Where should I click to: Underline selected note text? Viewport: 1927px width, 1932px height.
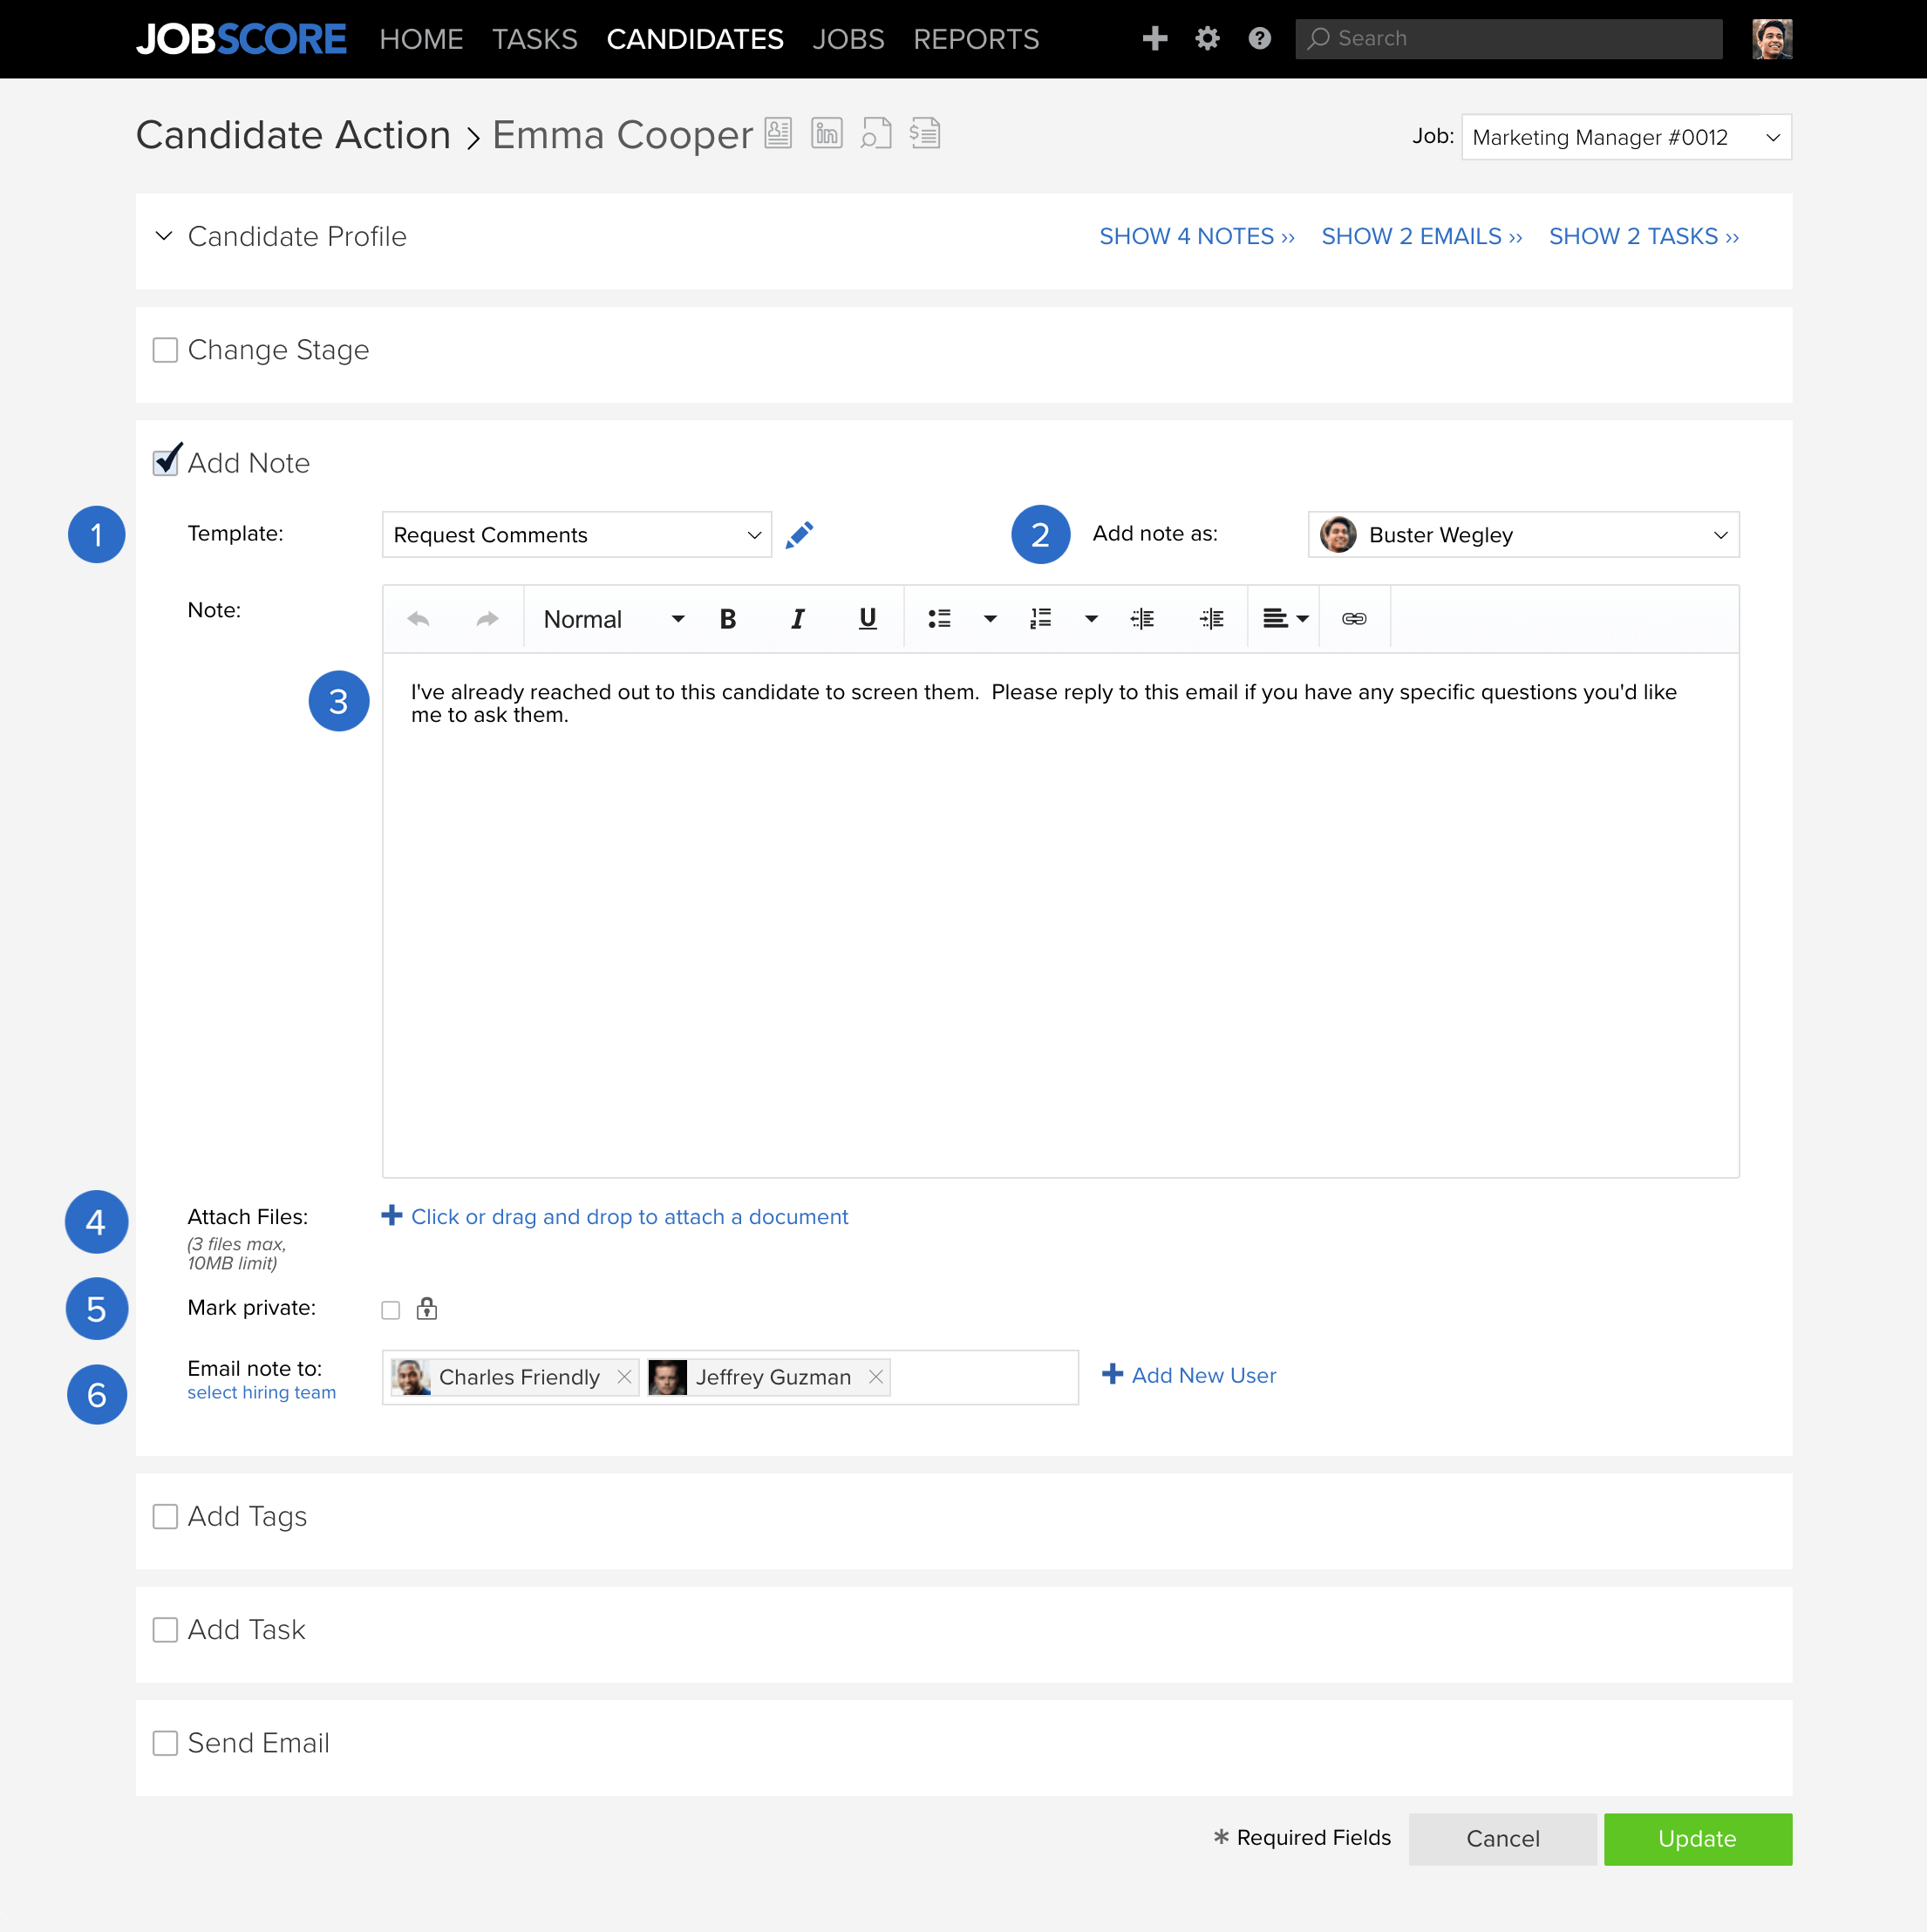click(x=867, y=619)
